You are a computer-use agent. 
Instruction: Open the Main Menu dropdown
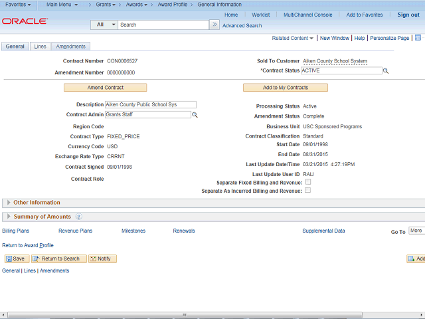coord(62,5)
